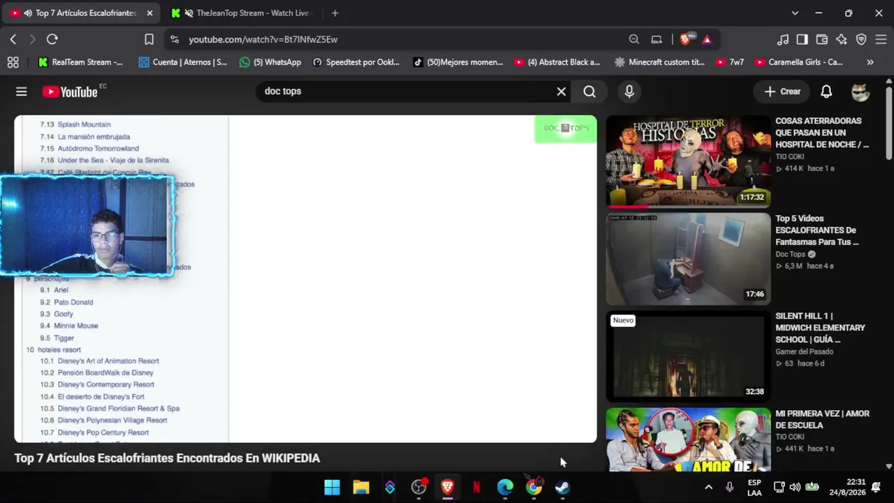Open the clock and date panel

click(x=847, y=488)
